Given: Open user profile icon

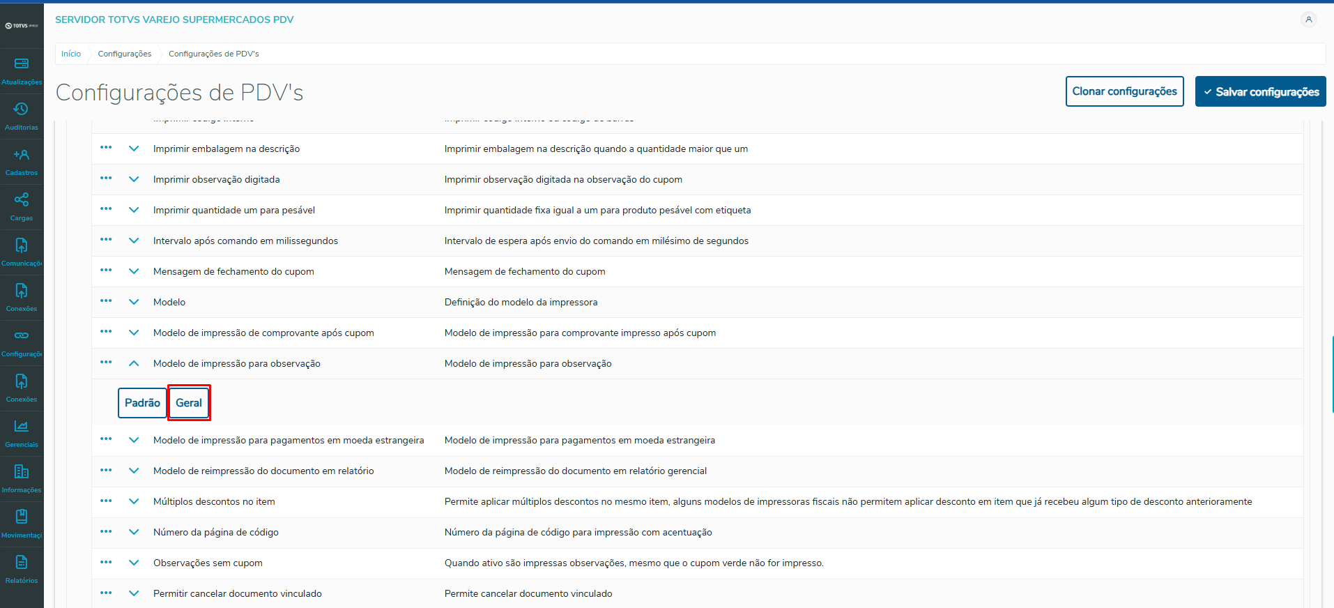Looking at the screenshot, I should (1309, 20).
